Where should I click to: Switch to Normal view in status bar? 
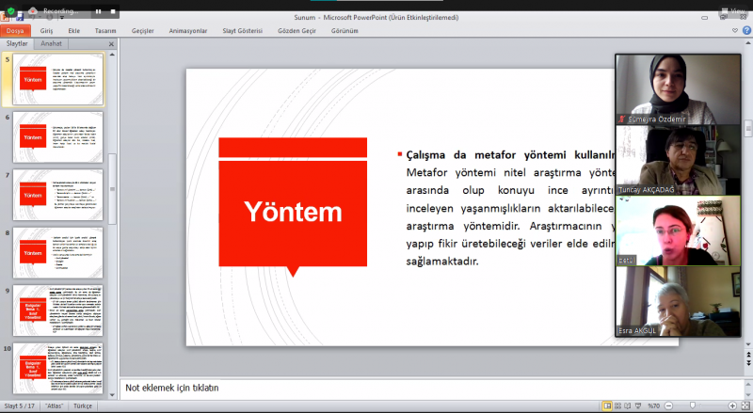pos(606,406)
